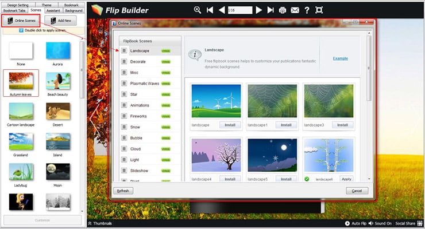Open the Social Share options
The height and width of the screenshot is (229, 425).
click(x=408, y=224)
